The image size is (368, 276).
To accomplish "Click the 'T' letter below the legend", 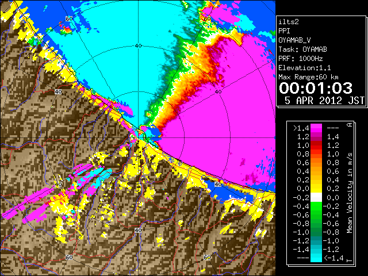I will coord(350,260).
